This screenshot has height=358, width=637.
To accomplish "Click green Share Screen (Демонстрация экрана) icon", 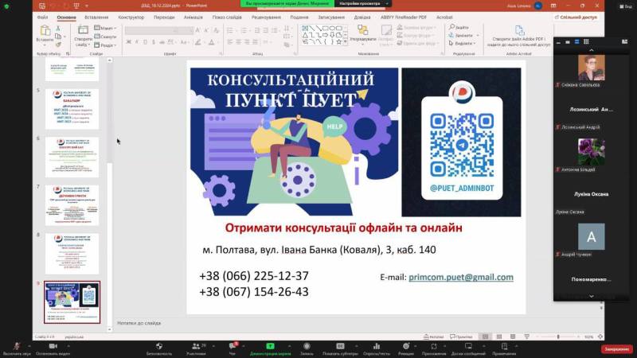I will [x=268, y=347].
